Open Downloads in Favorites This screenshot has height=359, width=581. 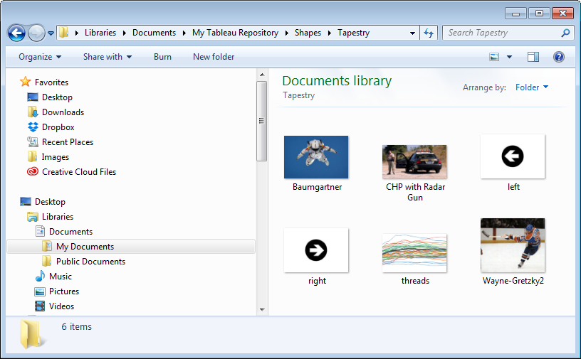(x=63, y=112)
